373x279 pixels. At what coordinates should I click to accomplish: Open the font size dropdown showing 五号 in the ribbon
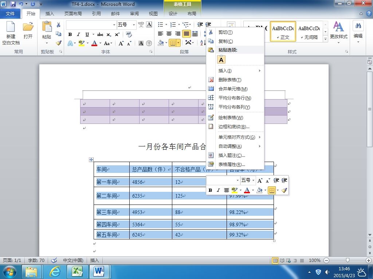(x=134, y=25)
